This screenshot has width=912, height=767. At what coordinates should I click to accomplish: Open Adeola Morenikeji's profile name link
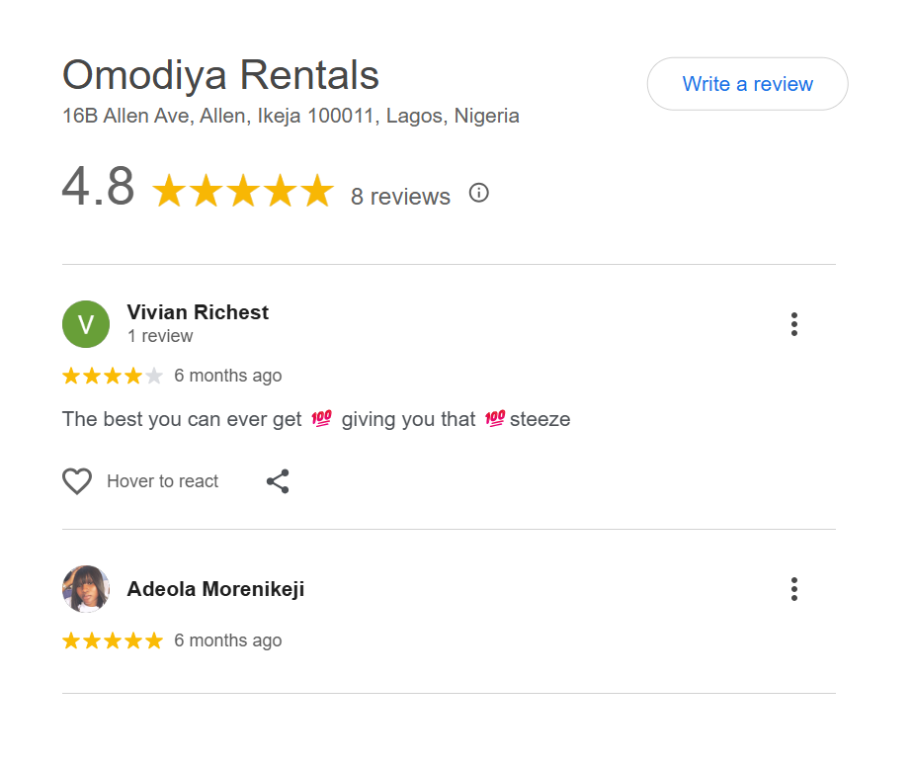click(215, 590)
